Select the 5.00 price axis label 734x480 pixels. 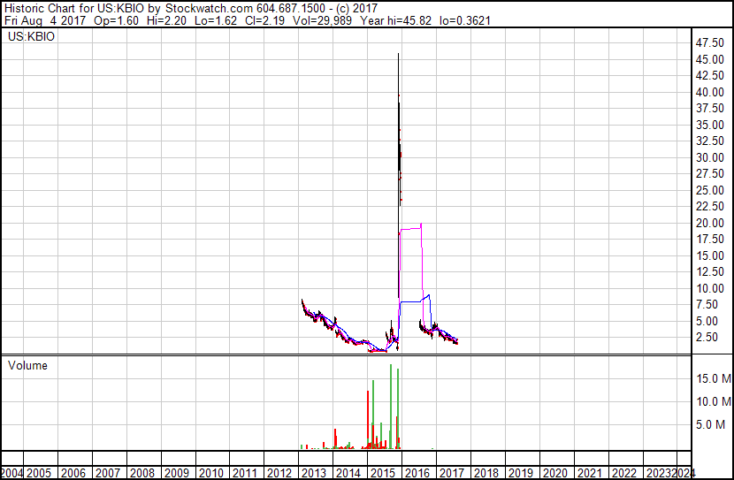[x=707, y=322]
